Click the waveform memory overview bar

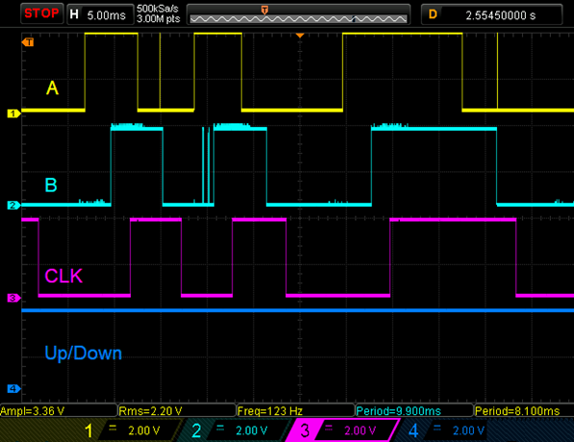(298, 14)
